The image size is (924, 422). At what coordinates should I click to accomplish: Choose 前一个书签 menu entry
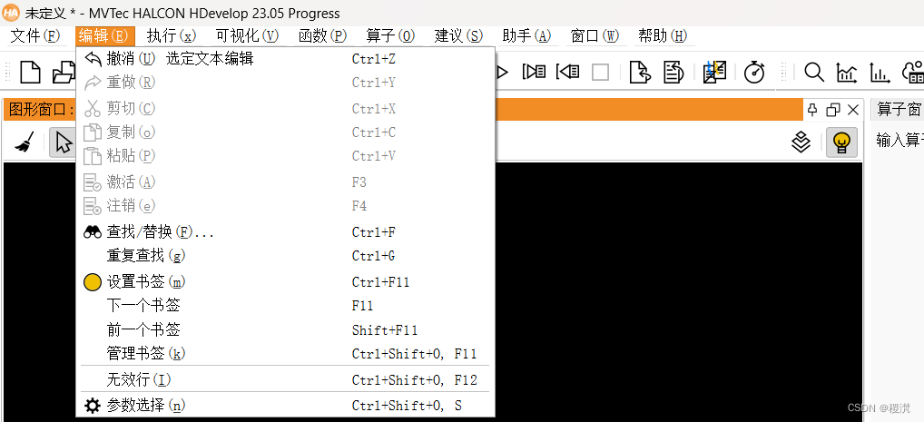tap(286, 330)
